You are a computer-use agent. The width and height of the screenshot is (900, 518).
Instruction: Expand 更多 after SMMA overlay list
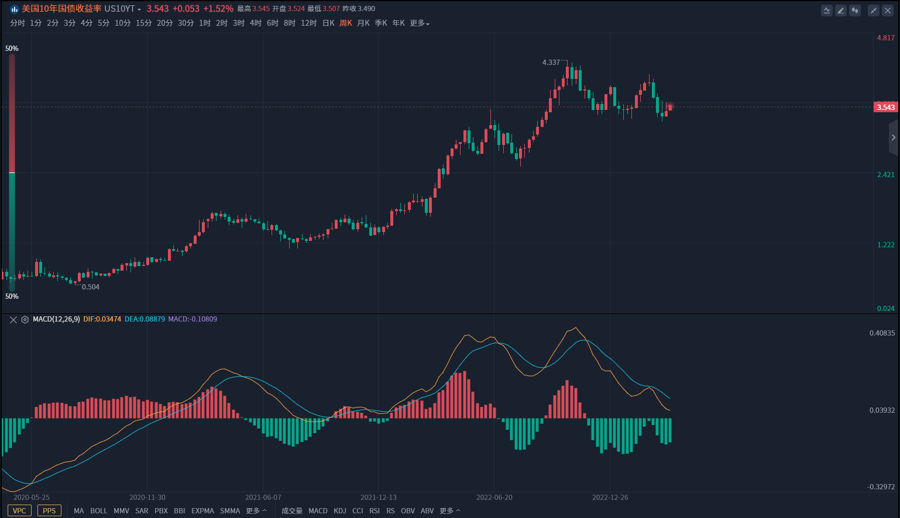(256, 511)
